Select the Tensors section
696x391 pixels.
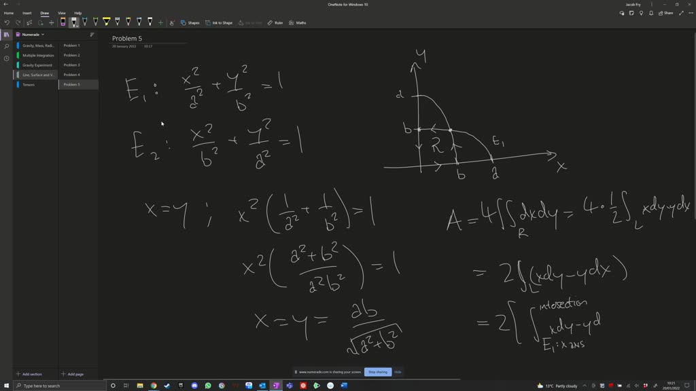pyautogui.click(x=30, y=84)
